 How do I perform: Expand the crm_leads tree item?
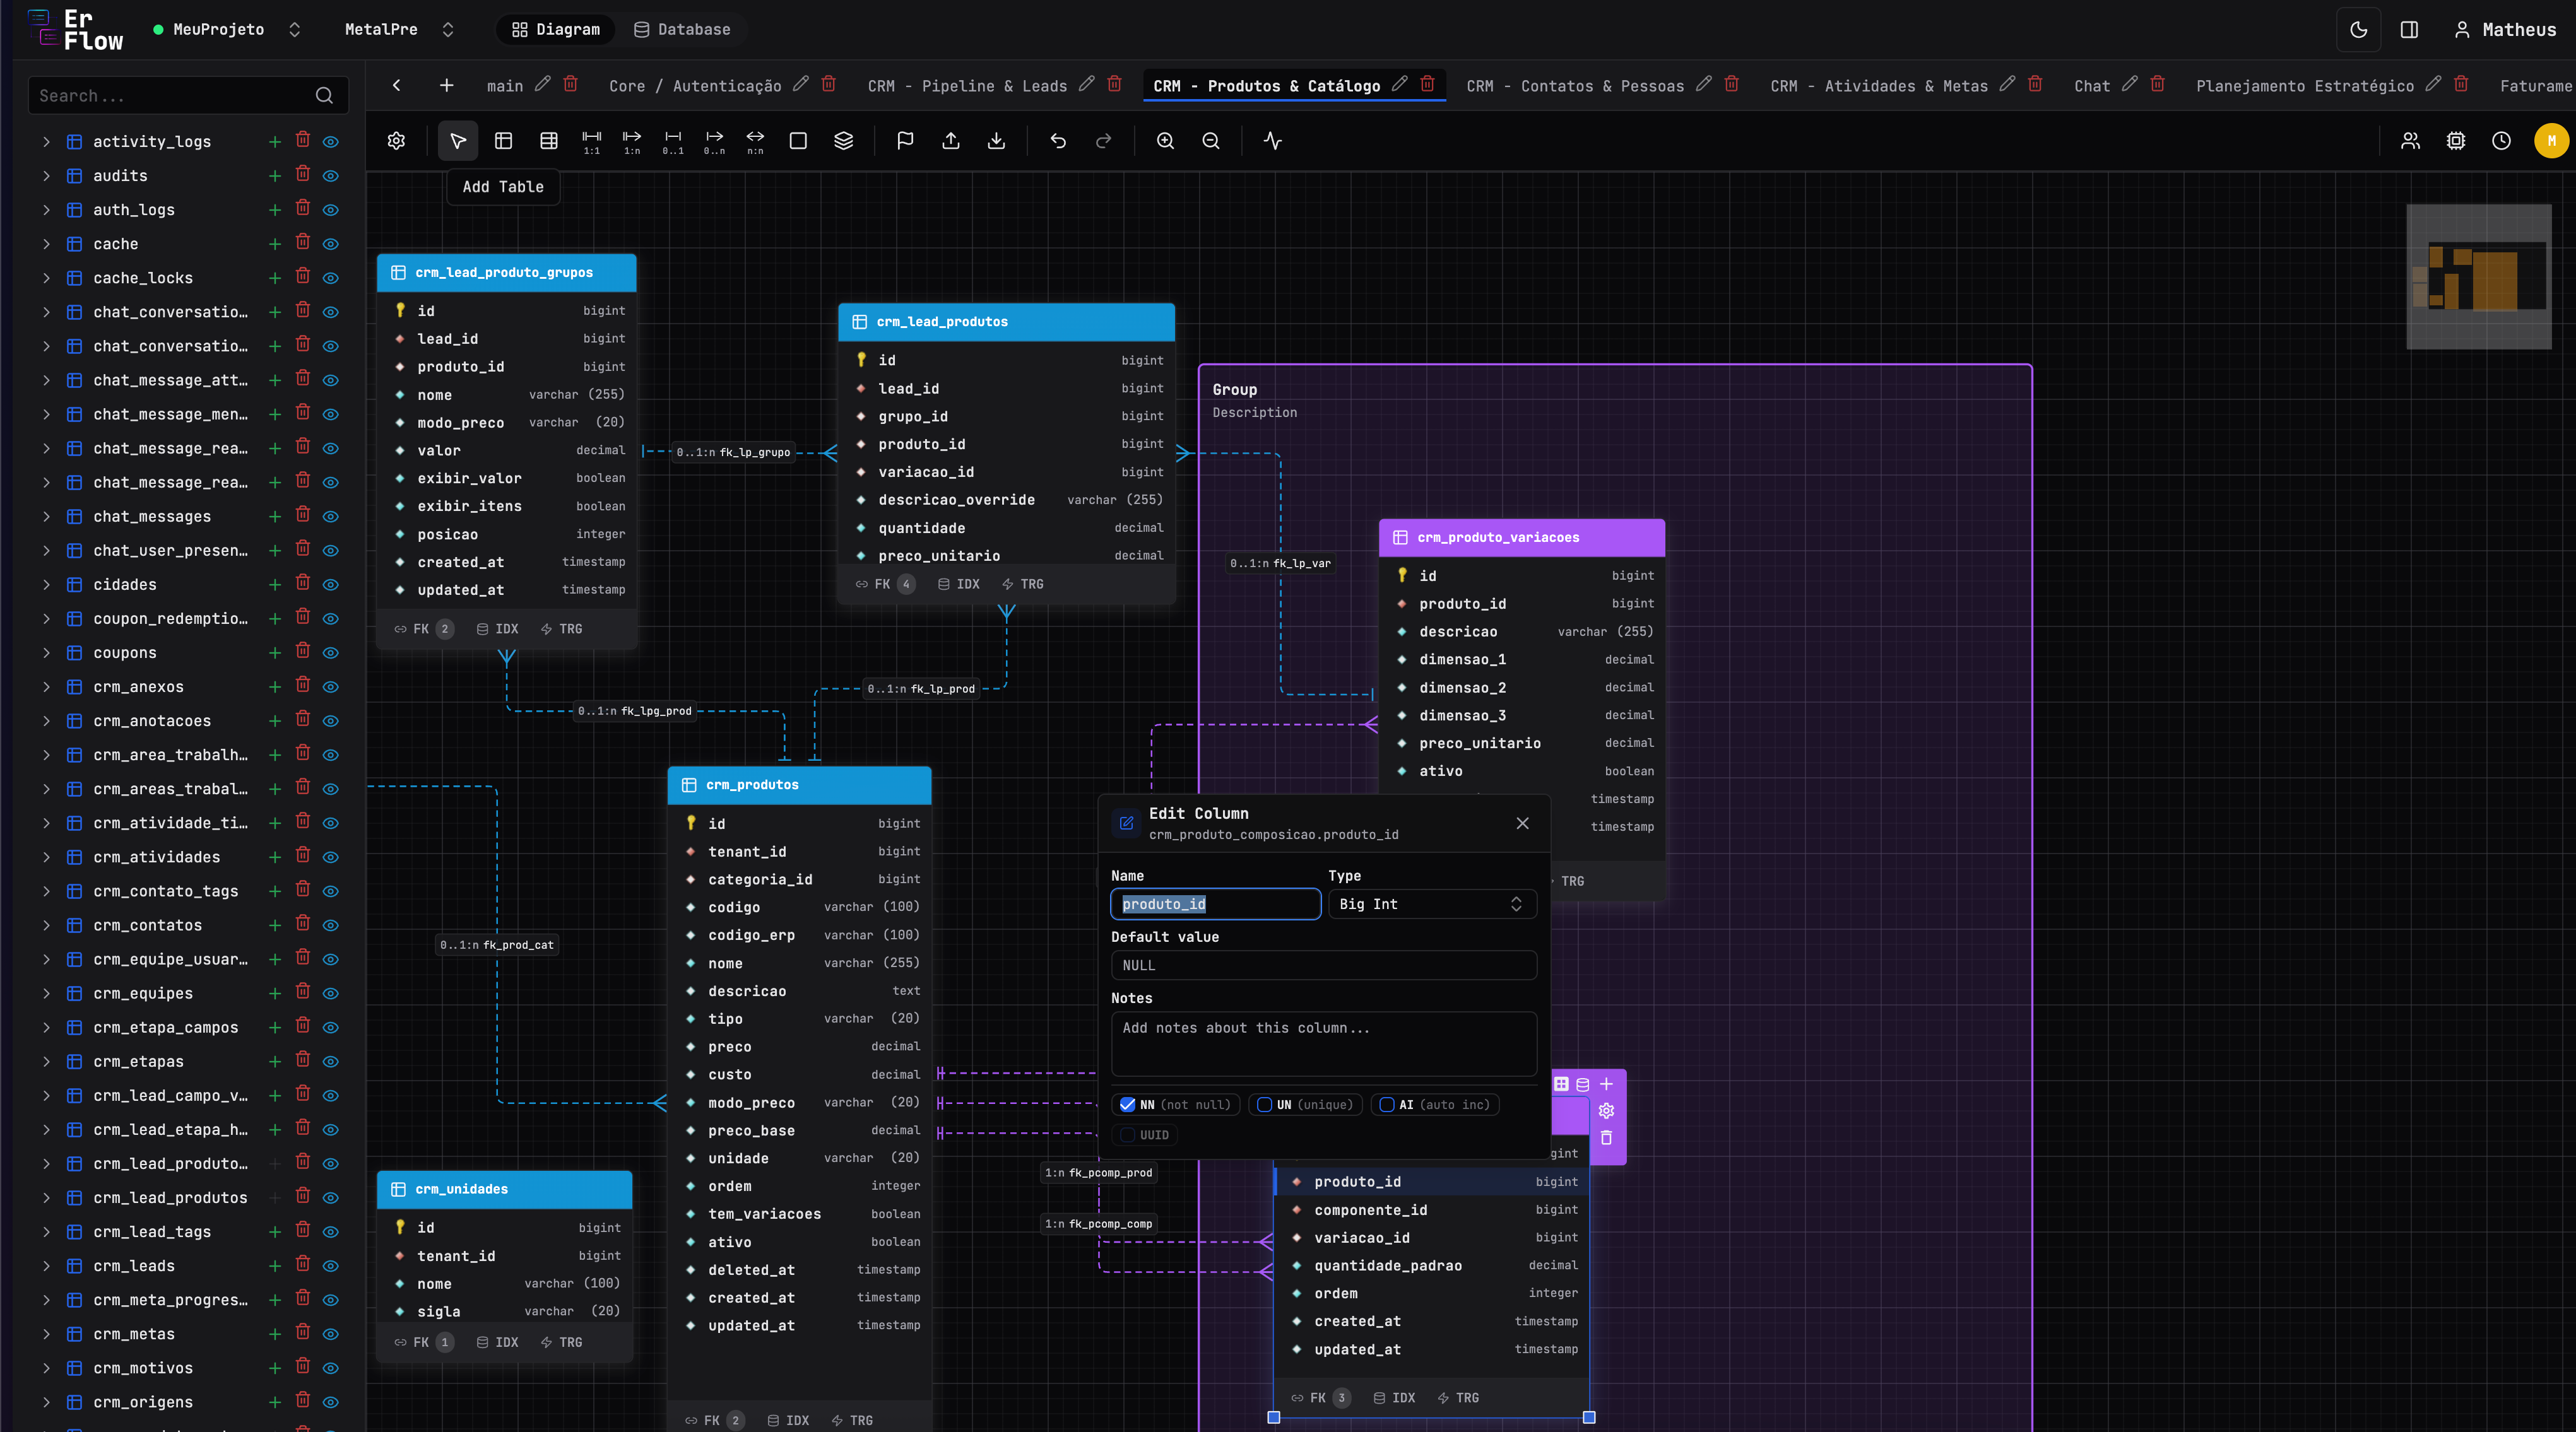click(x=46, y=1266)
